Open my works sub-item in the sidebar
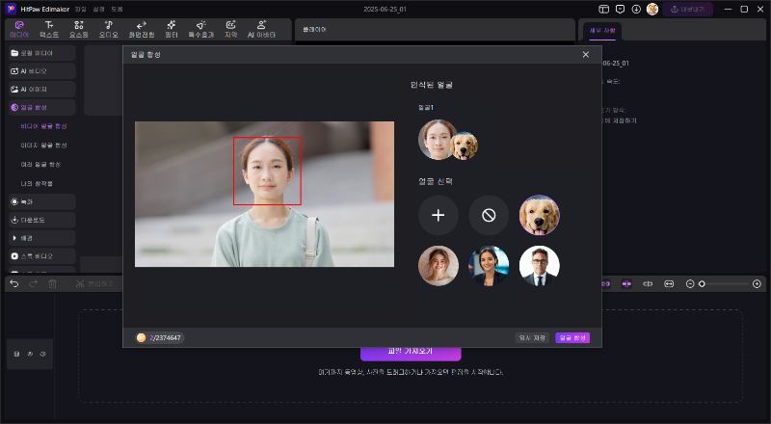The height and width of the screenshot is (424, 771). click(x=37, y=183)
